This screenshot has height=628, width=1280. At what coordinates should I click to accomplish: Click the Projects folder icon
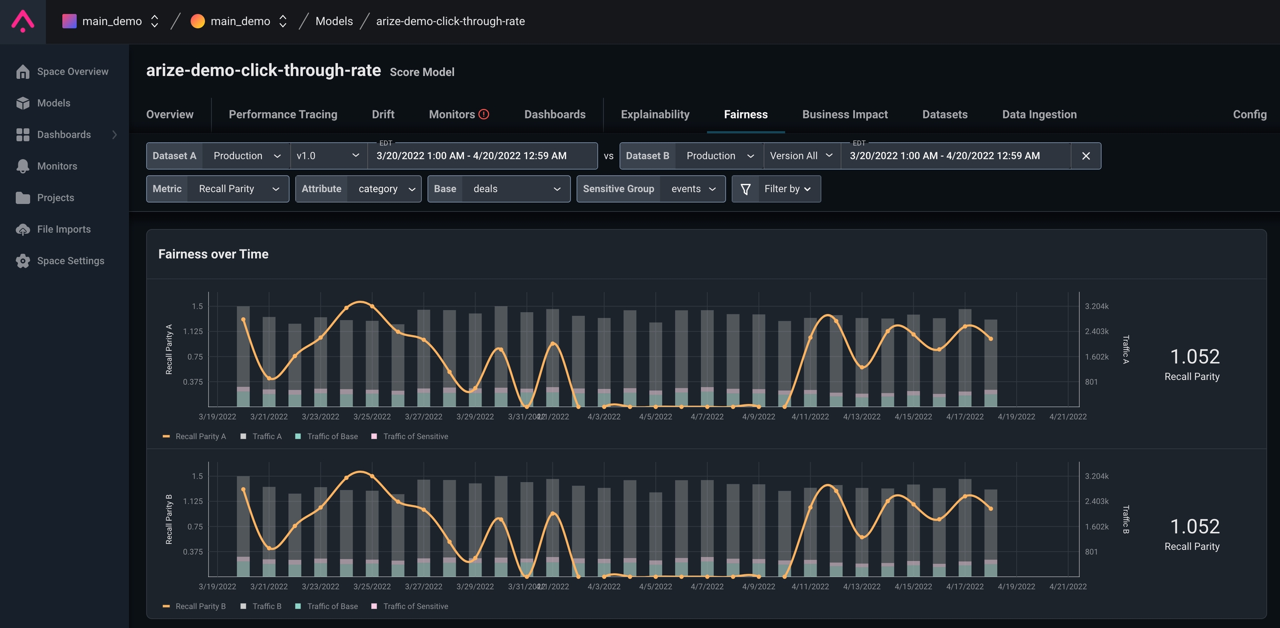[x=23, y=198]
